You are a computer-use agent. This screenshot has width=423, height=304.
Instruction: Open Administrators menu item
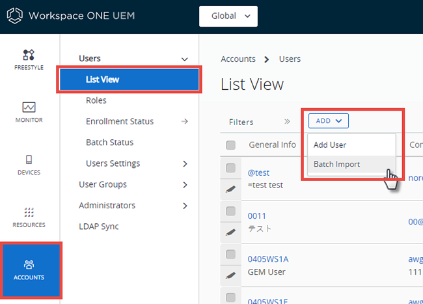click(x=107, y=206)
